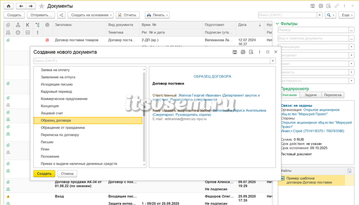Click paperclip column header icon
359x205 pixels.
tap(8, 25)
